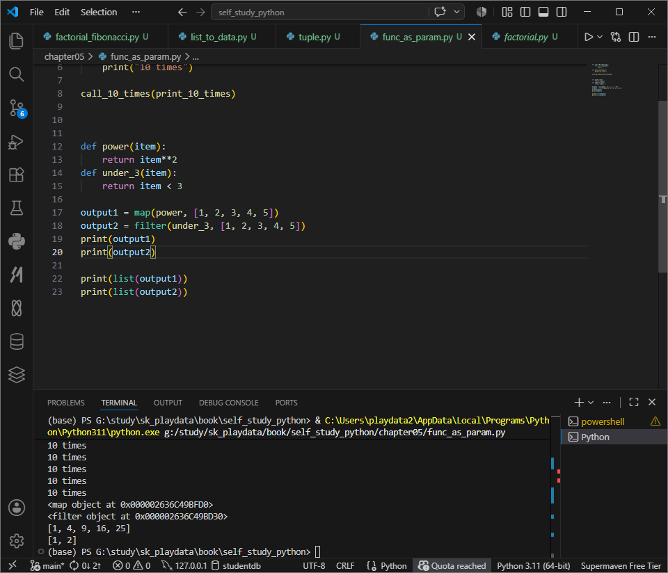Viewport: 668px width, 573px height.
Task: Open the Search view
Action: (x=16, y=74)
